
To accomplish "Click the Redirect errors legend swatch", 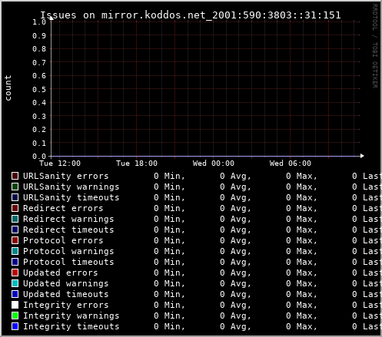I will pyautogui.click(x=15, y=208).
